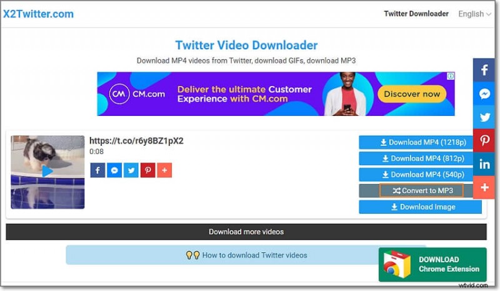Click the Discover now ad button
Screen dimensions: 500x291
pyautogui.click(x=412, y=94)
